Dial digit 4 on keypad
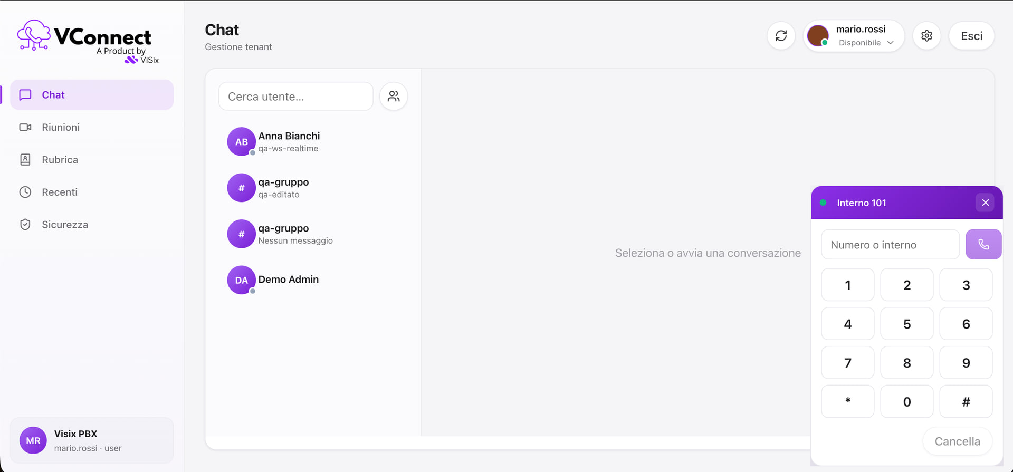1013x472 pixels. coord(848,324)
